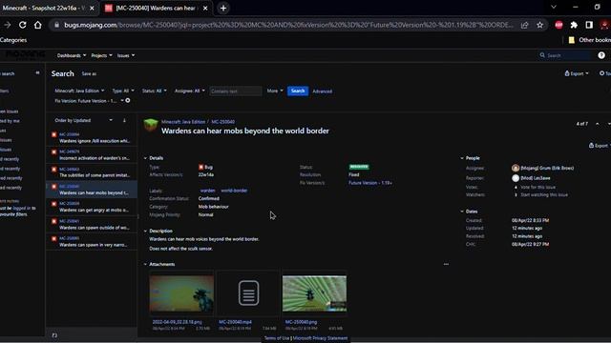This screenshot has width=611, height=343.
Task: Switch to Advanced search mode
Action: [x=323, y=91]
